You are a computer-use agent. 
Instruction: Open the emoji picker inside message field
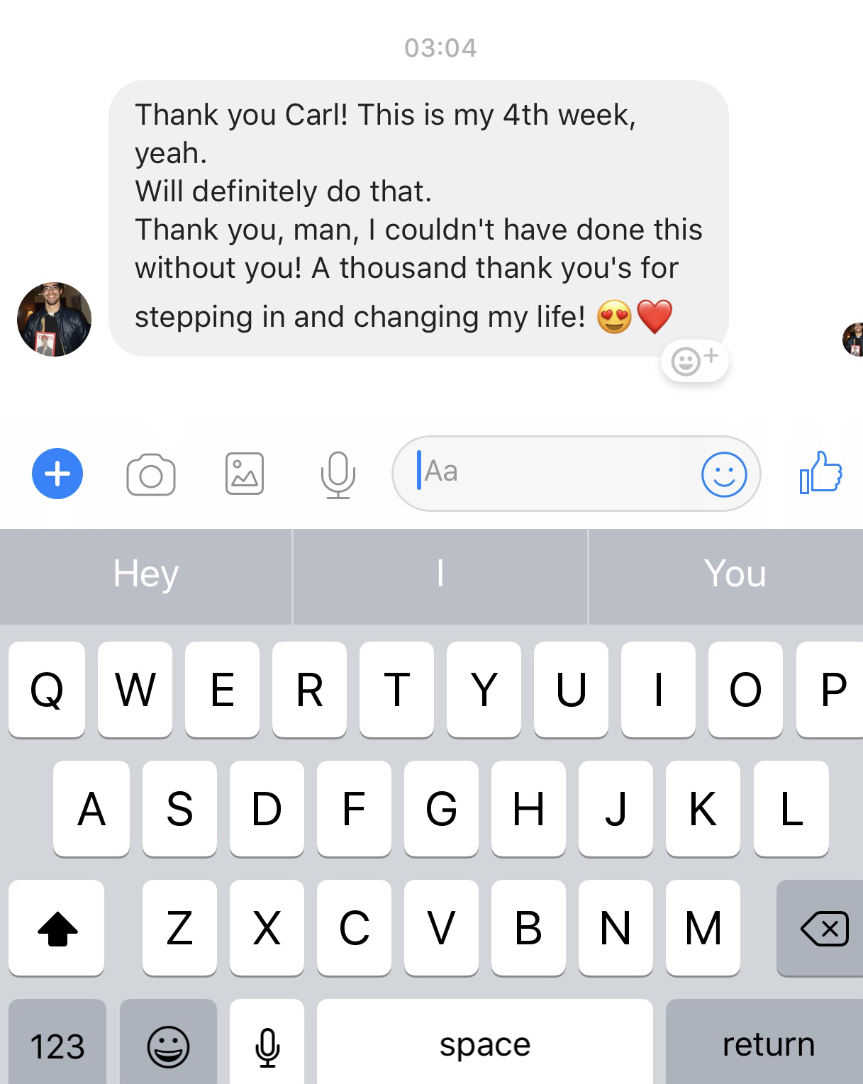[724, 474]
